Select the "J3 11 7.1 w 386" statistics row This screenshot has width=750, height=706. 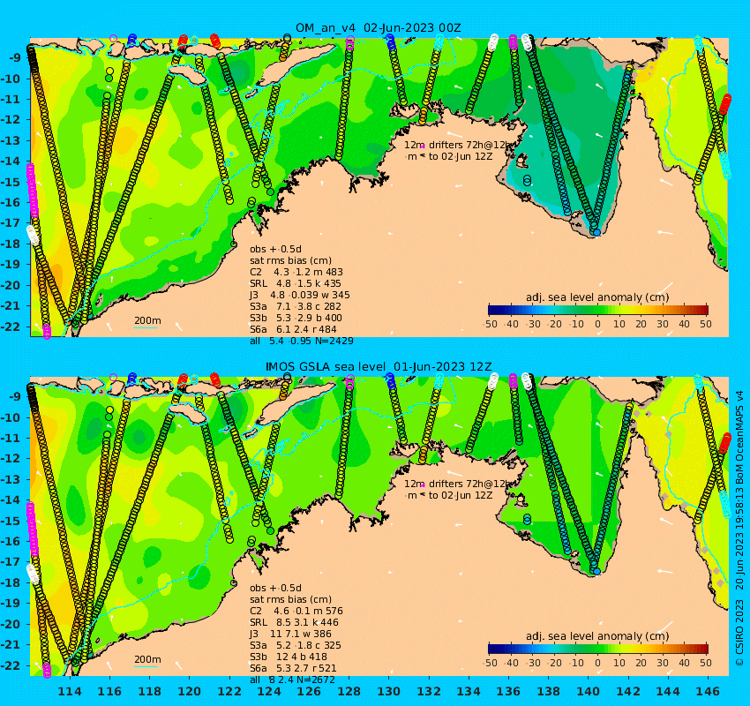(x=290, y=634)
